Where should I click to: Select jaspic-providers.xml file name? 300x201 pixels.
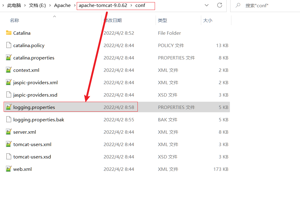[35, 82]
